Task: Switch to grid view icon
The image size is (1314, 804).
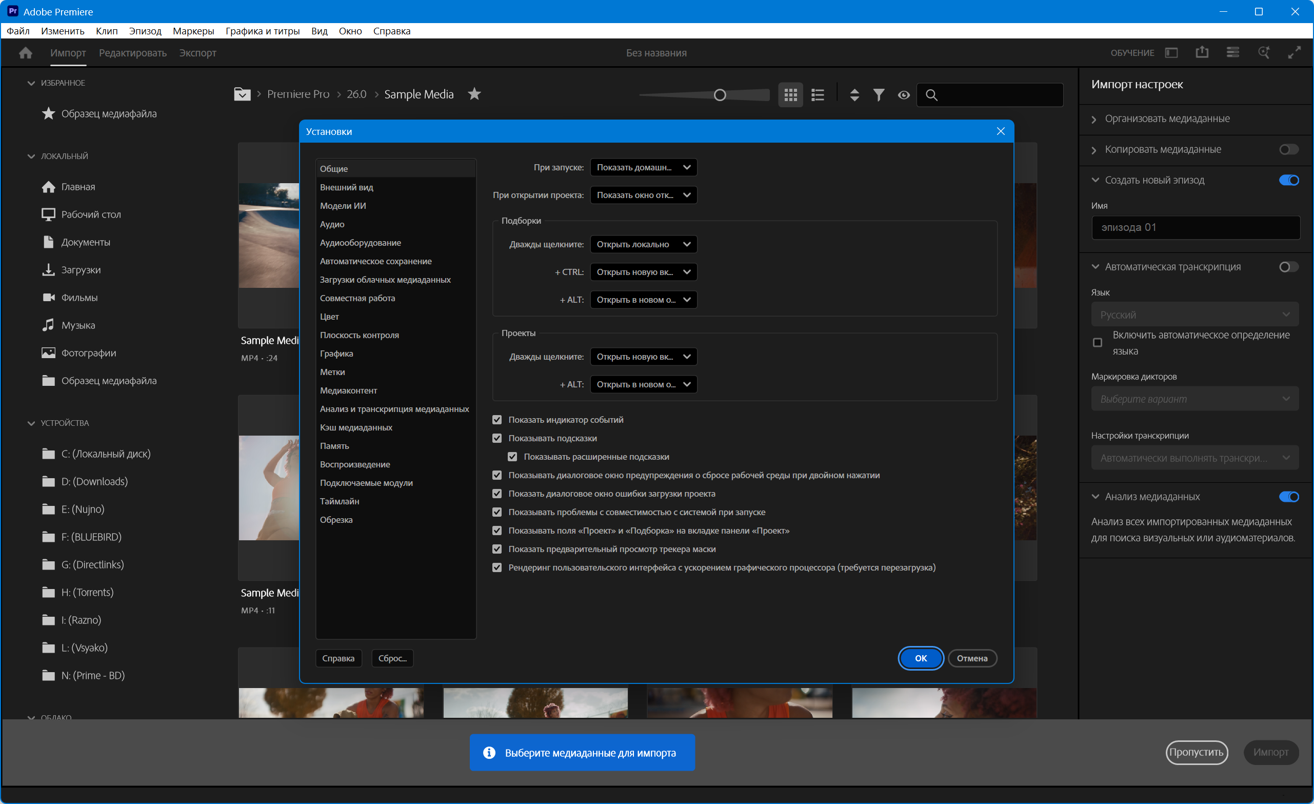Action: 790,95
